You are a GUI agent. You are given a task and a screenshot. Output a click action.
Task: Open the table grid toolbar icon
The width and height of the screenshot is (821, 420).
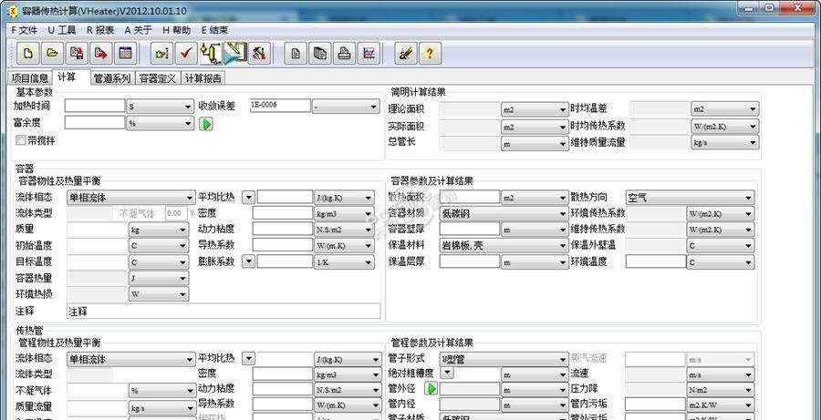[x=125, y=54]
